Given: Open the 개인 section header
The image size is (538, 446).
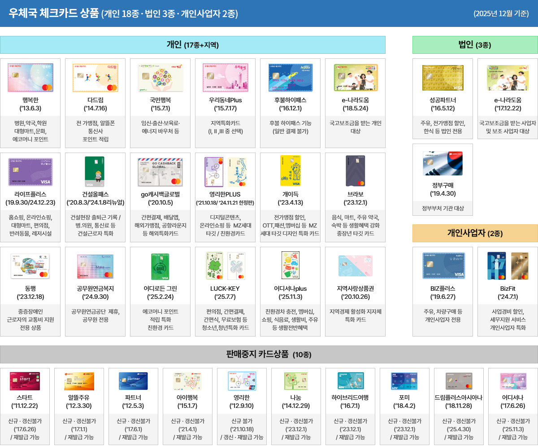Looking at the screenshot, I should click(x=193, y=45).
